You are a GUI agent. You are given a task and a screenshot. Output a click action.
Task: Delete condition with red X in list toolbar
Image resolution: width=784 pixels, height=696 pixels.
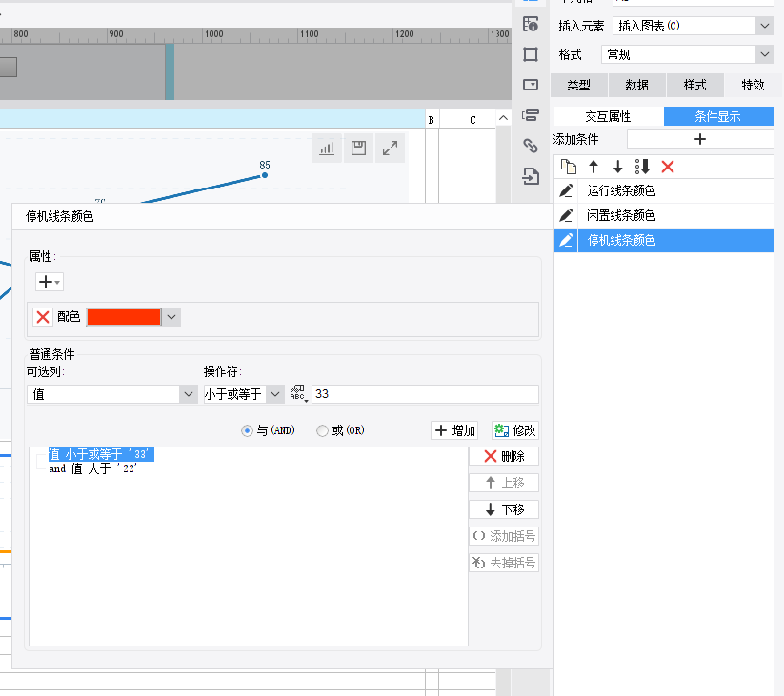point(668,167)
